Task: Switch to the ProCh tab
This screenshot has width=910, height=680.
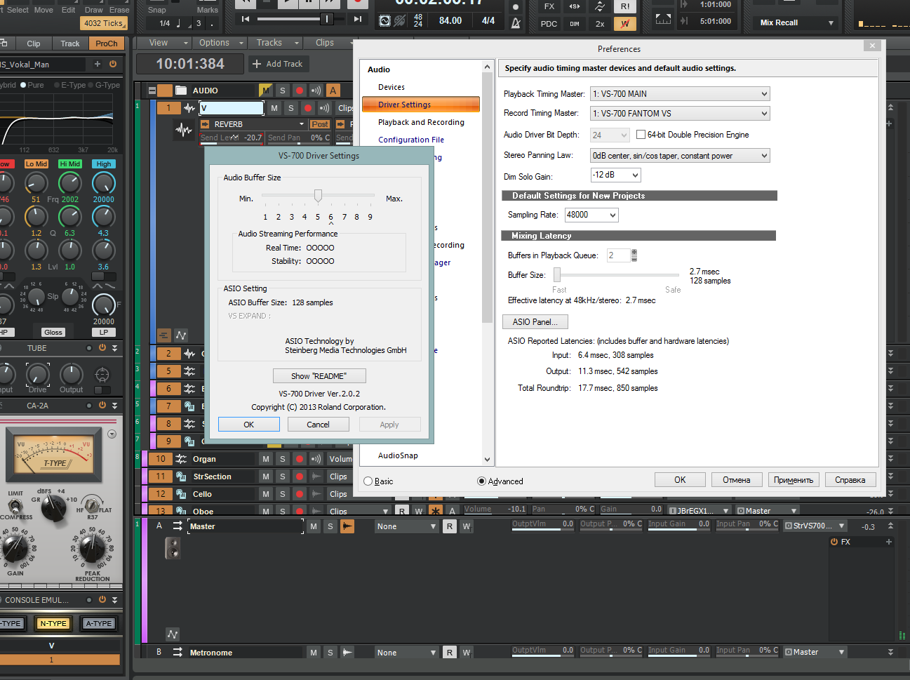Action: (107, 44)
